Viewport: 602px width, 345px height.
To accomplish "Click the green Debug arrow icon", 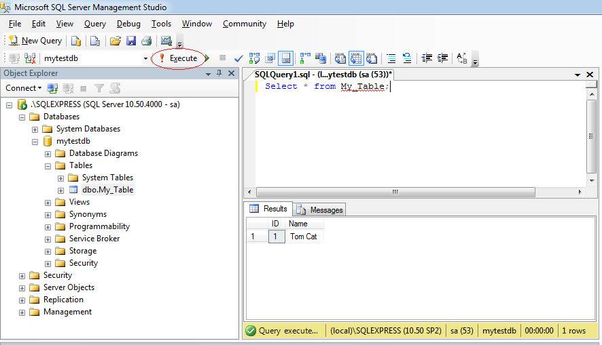I will [207, 58].
